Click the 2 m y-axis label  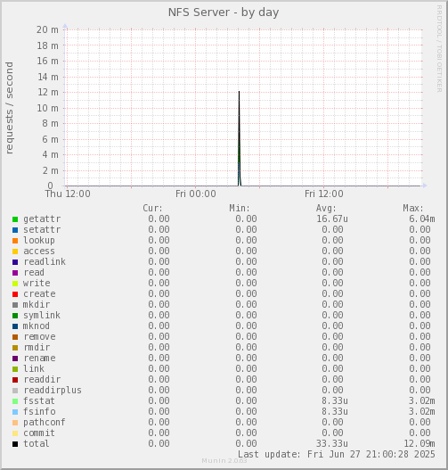[x=50, y=170]
